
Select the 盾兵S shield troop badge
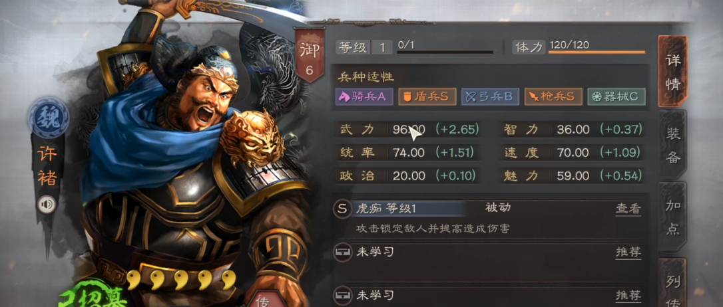[x=427, y=96]
